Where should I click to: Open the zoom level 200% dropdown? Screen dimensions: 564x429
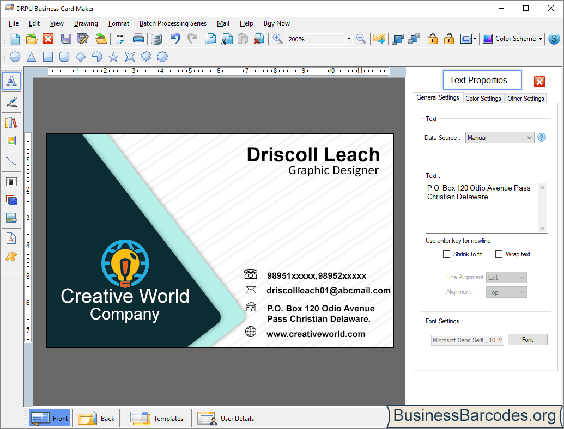pos(349,39)
